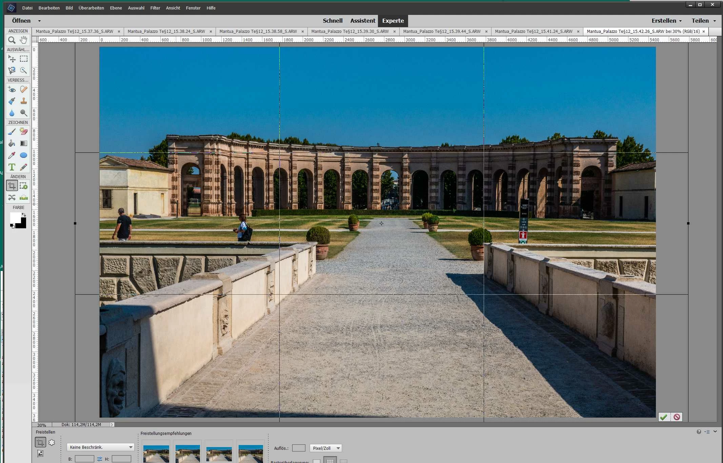Enable rule-of-thirds crop overlay option

pyautogui.click(x=330, y=461)
